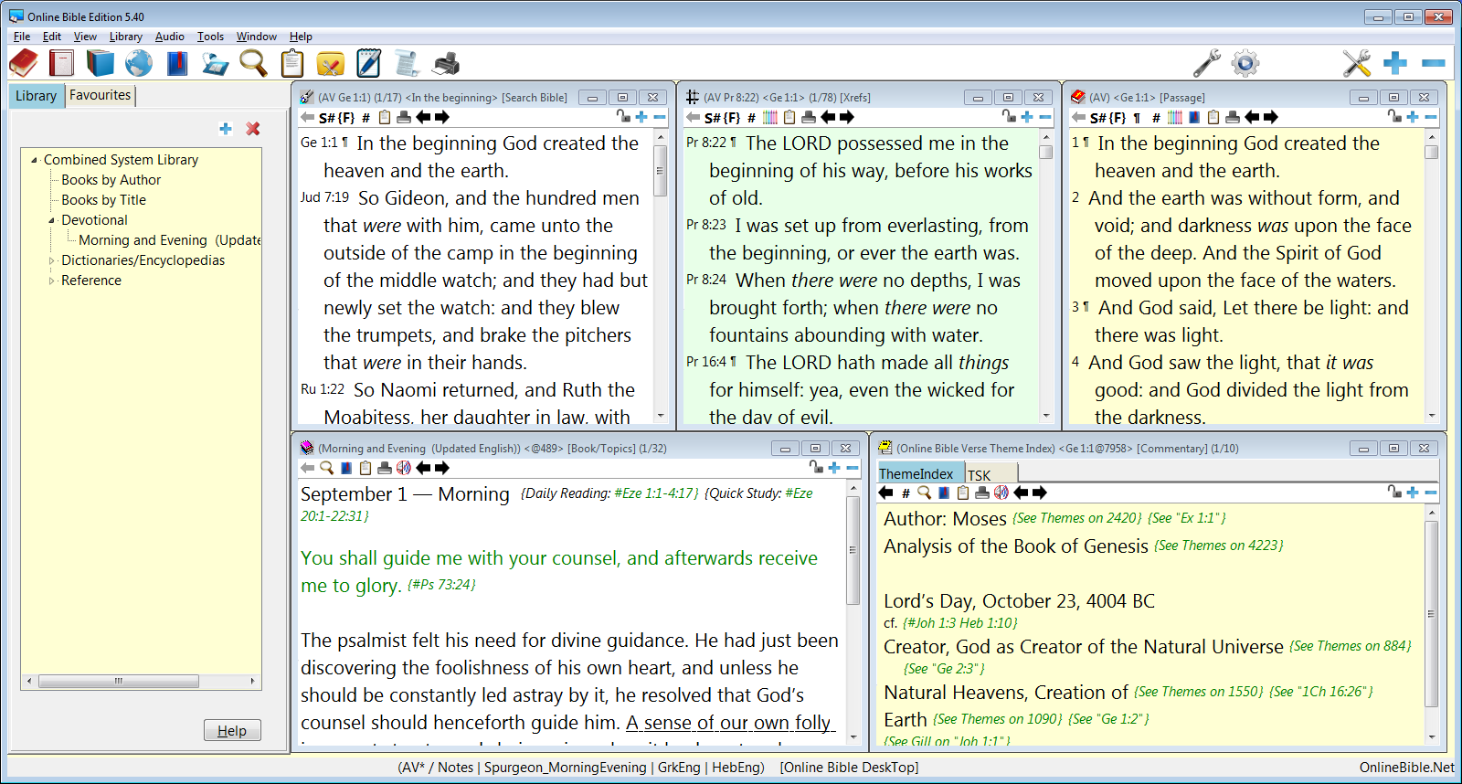
Task: Open search with the magnifying glass icon
Action: coord(253,63)
